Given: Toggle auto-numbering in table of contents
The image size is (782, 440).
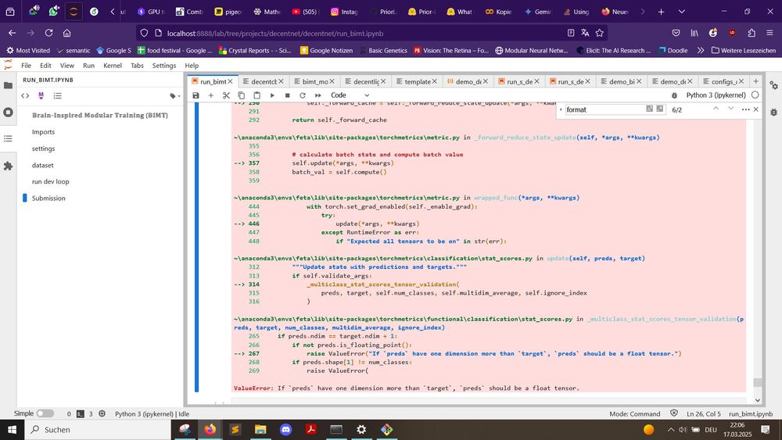Looking at the screenshot, I should pos(57,95).
